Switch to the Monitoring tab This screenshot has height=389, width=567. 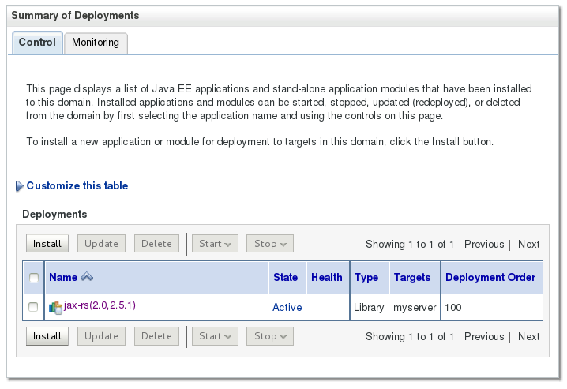coord(96,43)
